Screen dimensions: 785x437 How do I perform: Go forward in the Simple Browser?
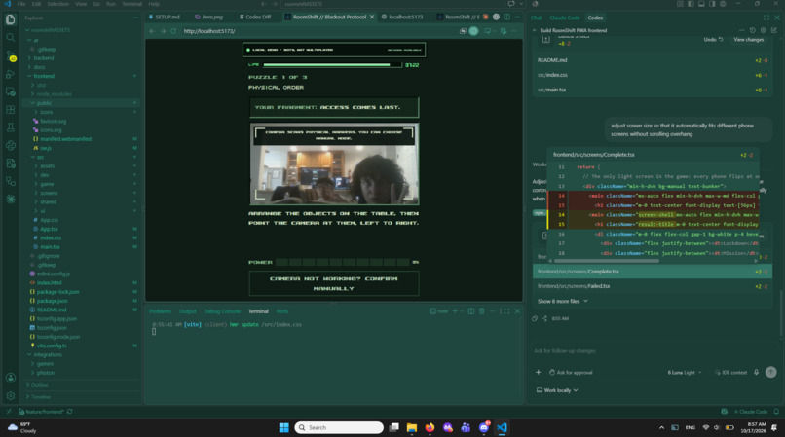pyautogui.click(x=163, y=31)
